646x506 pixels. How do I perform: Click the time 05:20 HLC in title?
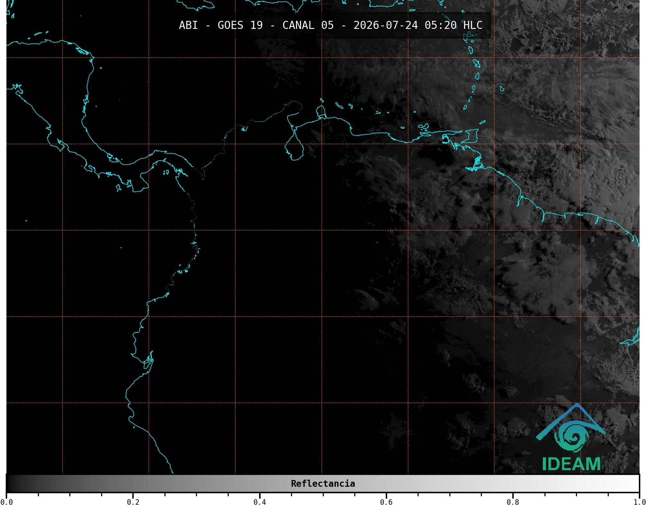tap(454, 25)
